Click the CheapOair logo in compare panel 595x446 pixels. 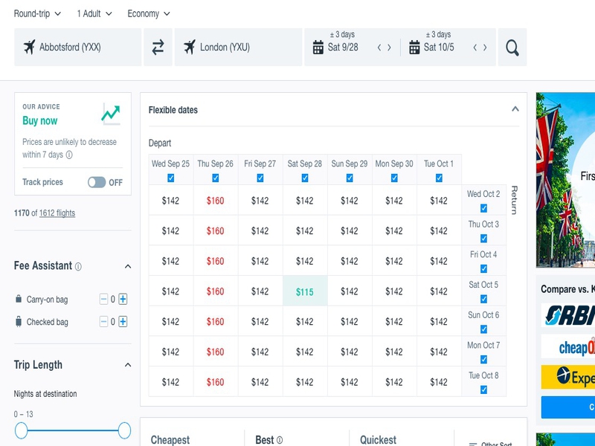[568, 346]
